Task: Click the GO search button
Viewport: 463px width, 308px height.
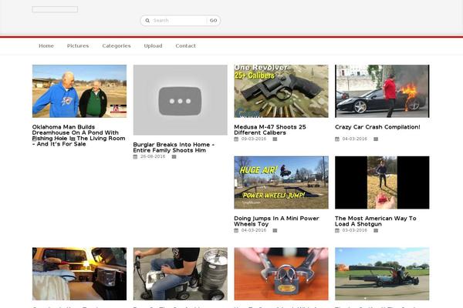Action: 213,21
